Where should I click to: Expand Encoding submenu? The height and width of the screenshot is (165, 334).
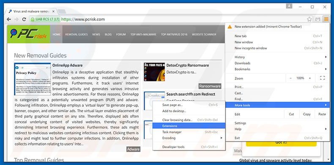pos(189,138)
